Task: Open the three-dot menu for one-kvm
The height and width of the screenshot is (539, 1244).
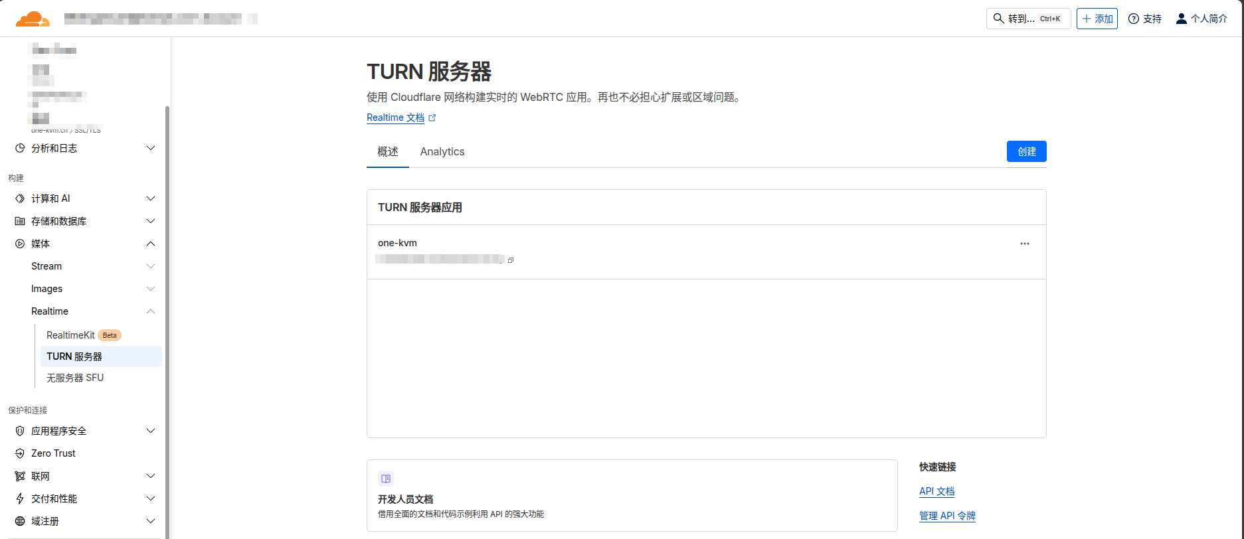Action: coord(1024,244)
